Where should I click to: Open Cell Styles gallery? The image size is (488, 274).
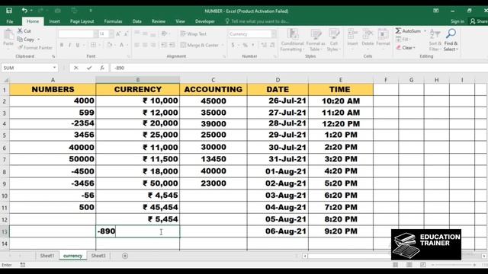tap(334, 40)
